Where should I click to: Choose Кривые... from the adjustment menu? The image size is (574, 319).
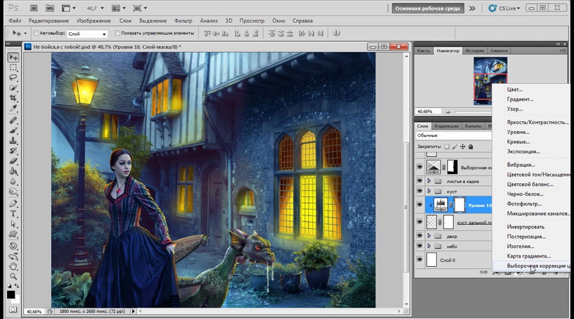[x=518, y=142]
